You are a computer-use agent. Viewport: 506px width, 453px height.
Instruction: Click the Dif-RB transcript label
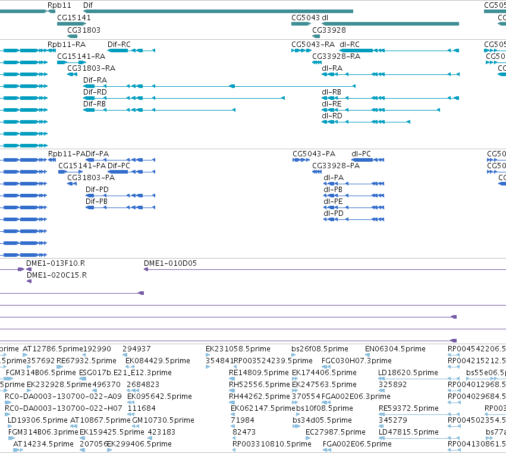(95, 104)
